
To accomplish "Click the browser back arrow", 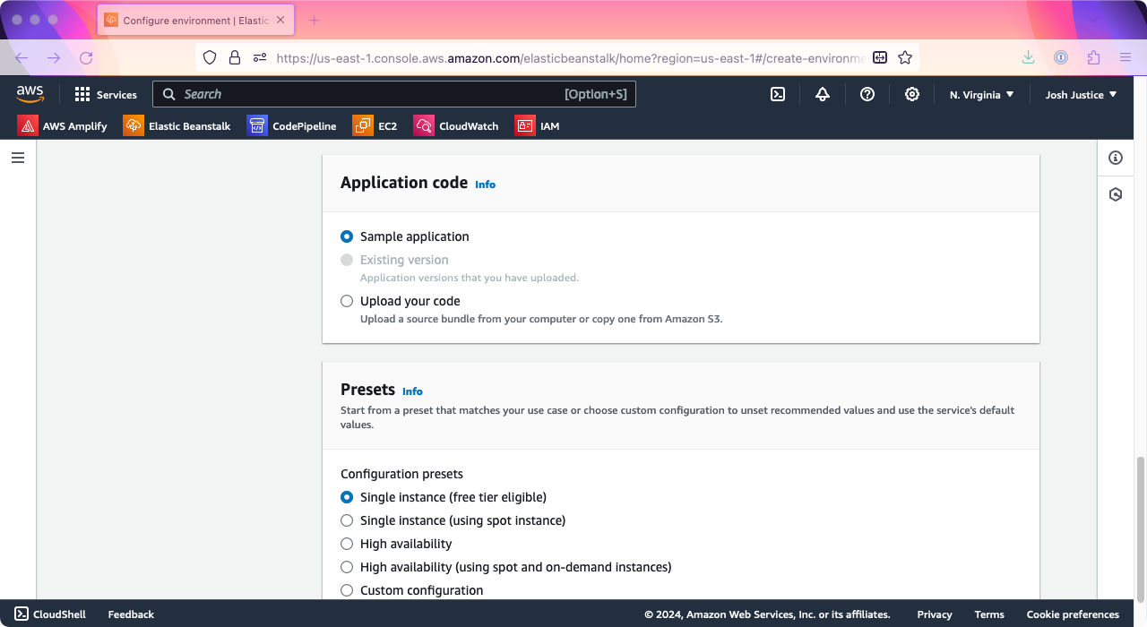I will [x=22, y=57].
